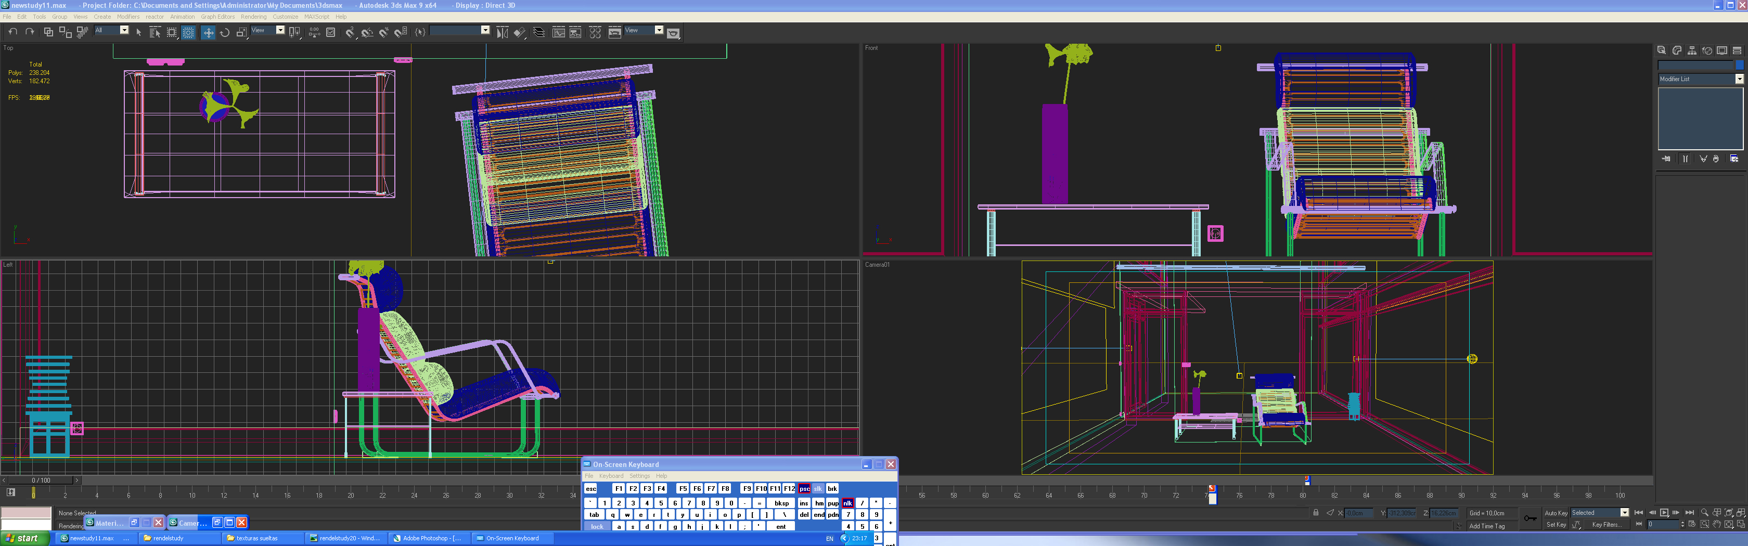Image resolution: width=1748 pixels, height=546 pixels.
Task: Open the Material Editor
Action: (x=595, y=32)
